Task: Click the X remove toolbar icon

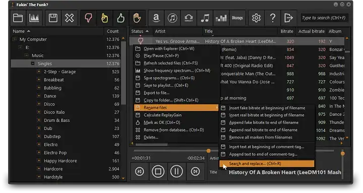Action: [x=69, y=18]
